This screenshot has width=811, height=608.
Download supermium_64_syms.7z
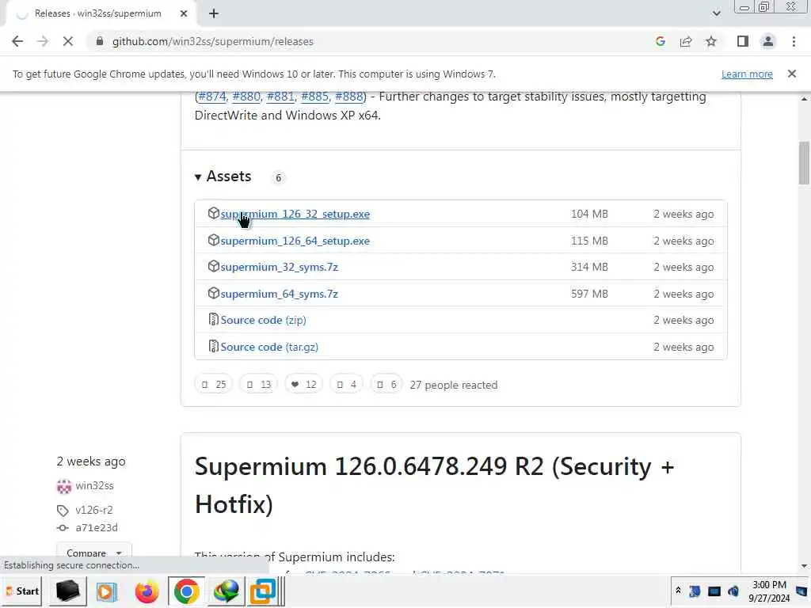[x=280, y=294]
